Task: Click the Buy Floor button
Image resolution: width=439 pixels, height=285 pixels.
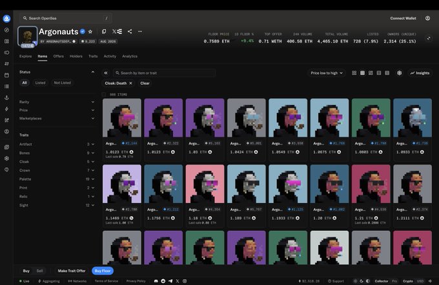Action: 103,271
